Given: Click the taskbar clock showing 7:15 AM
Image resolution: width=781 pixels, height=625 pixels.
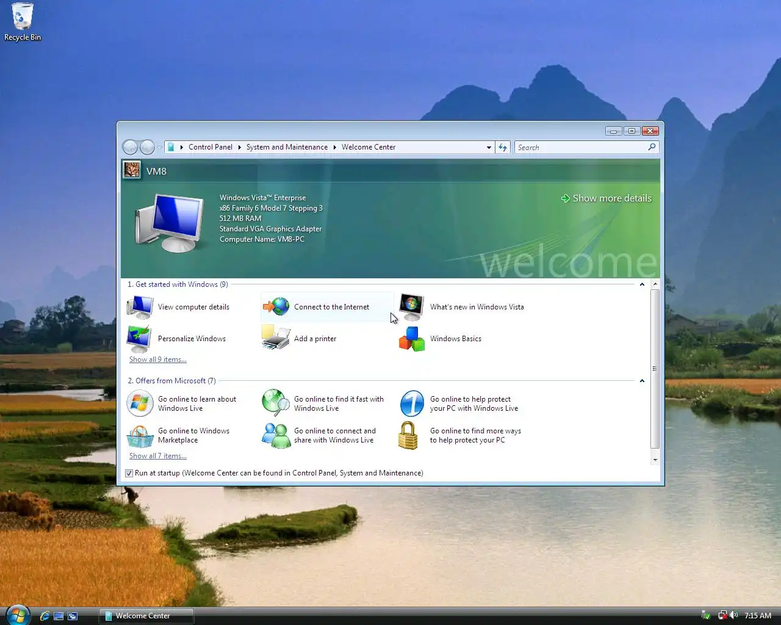Looking at the screenshot, I should (x=758, y=615).
